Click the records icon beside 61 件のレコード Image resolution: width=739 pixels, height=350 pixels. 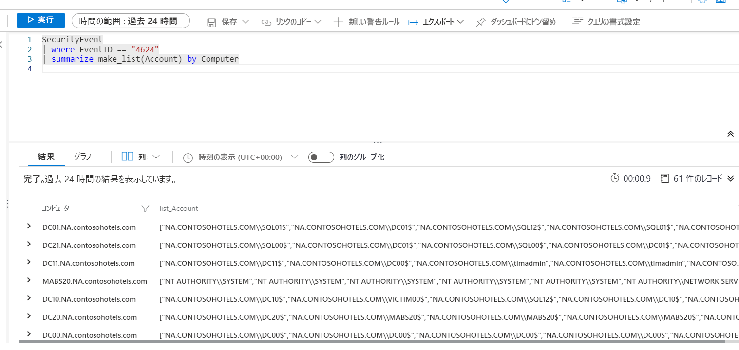(x=665, y=178)
